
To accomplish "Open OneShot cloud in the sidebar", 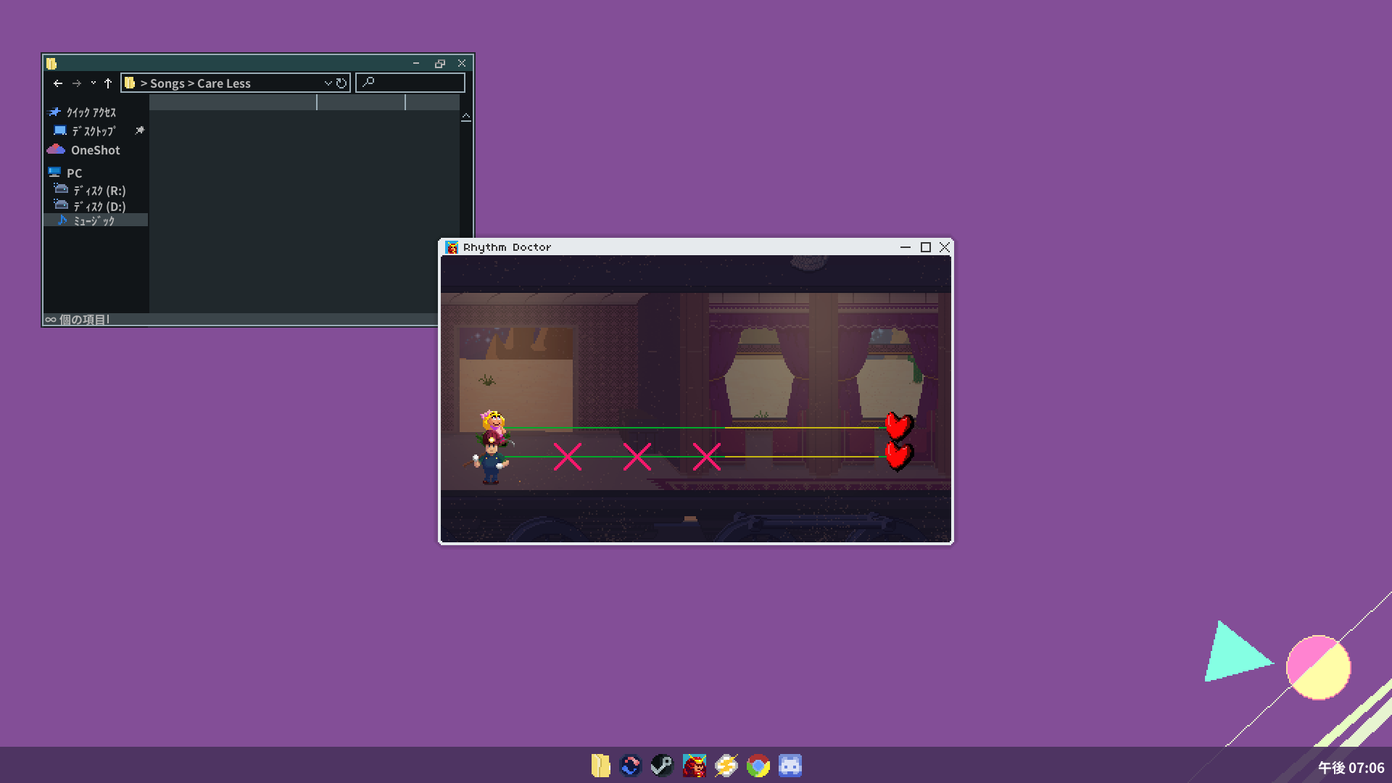I will 84,150.
